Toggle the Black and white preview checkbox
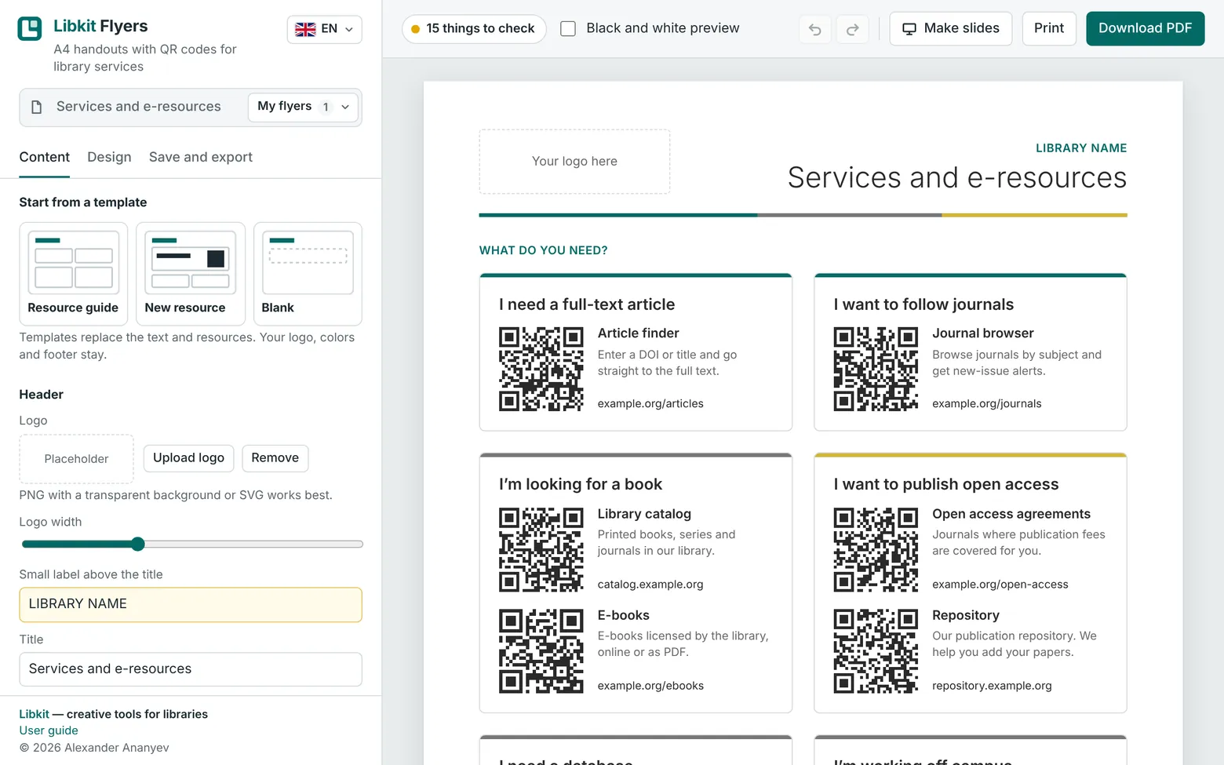Image resolution: width=1224 pixels, height=765 pixels. pyautogui.click(x=568, y=29)
